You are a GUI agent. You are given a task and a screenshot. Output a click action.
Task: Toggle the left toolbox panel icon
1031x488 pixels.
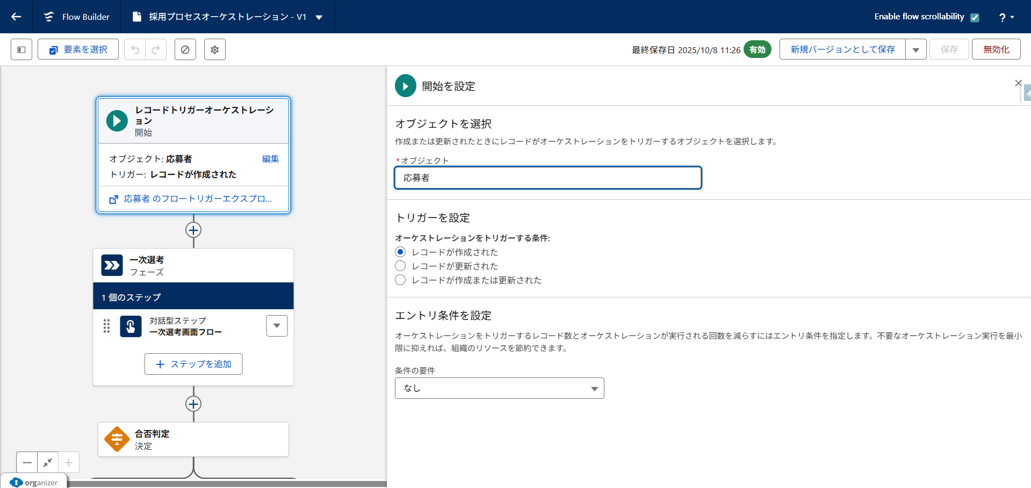click(21, 49)
